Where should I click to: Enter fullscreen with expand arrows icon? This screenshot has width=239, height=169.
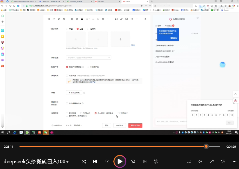click(x=212, y=161)
